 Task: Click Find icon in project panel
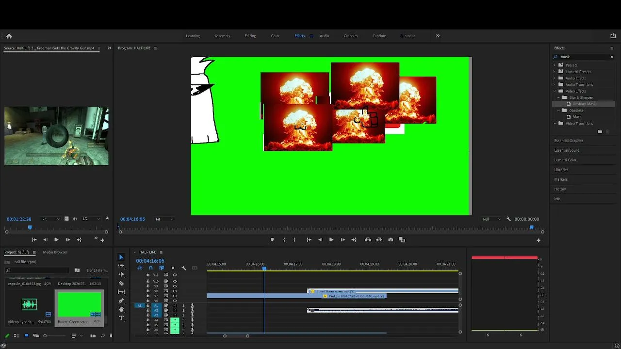tap(102, 336)
